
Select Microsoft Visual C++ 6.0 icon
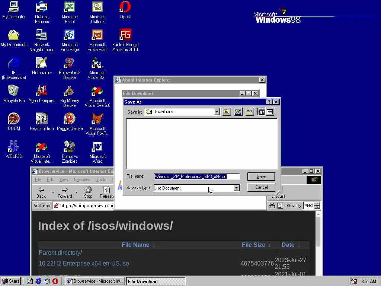98,96
